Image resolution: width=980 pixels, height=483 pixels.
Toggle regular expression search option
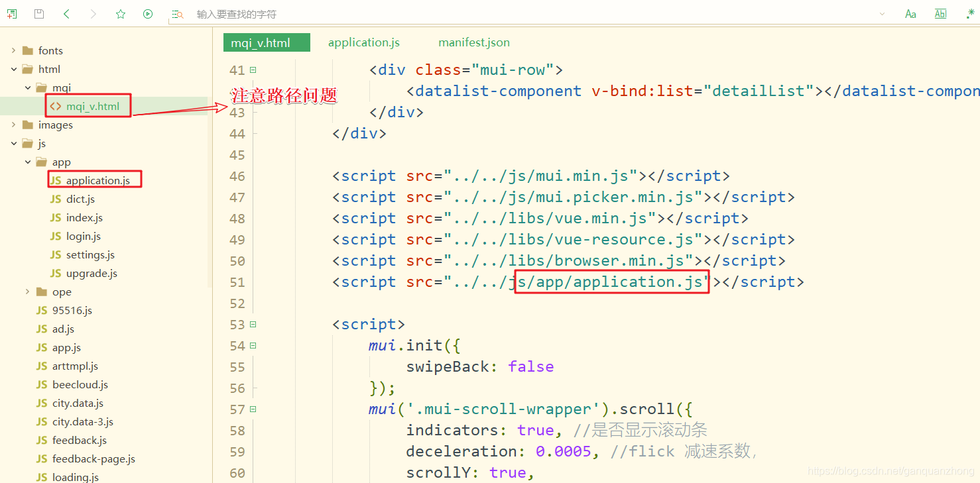[970, 14]
